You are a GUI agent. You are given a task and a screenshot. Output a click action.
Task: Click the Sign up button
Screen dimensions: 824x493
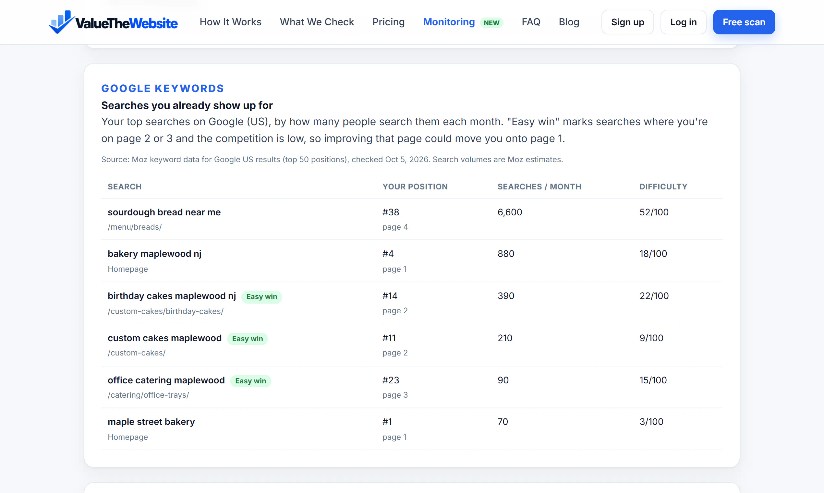pos(627,22)
